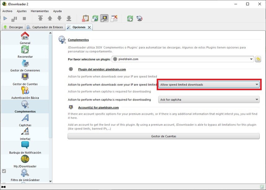266x190 pixels.
Task: Move selection to bottom arrow icon
Action: (69, 18)
